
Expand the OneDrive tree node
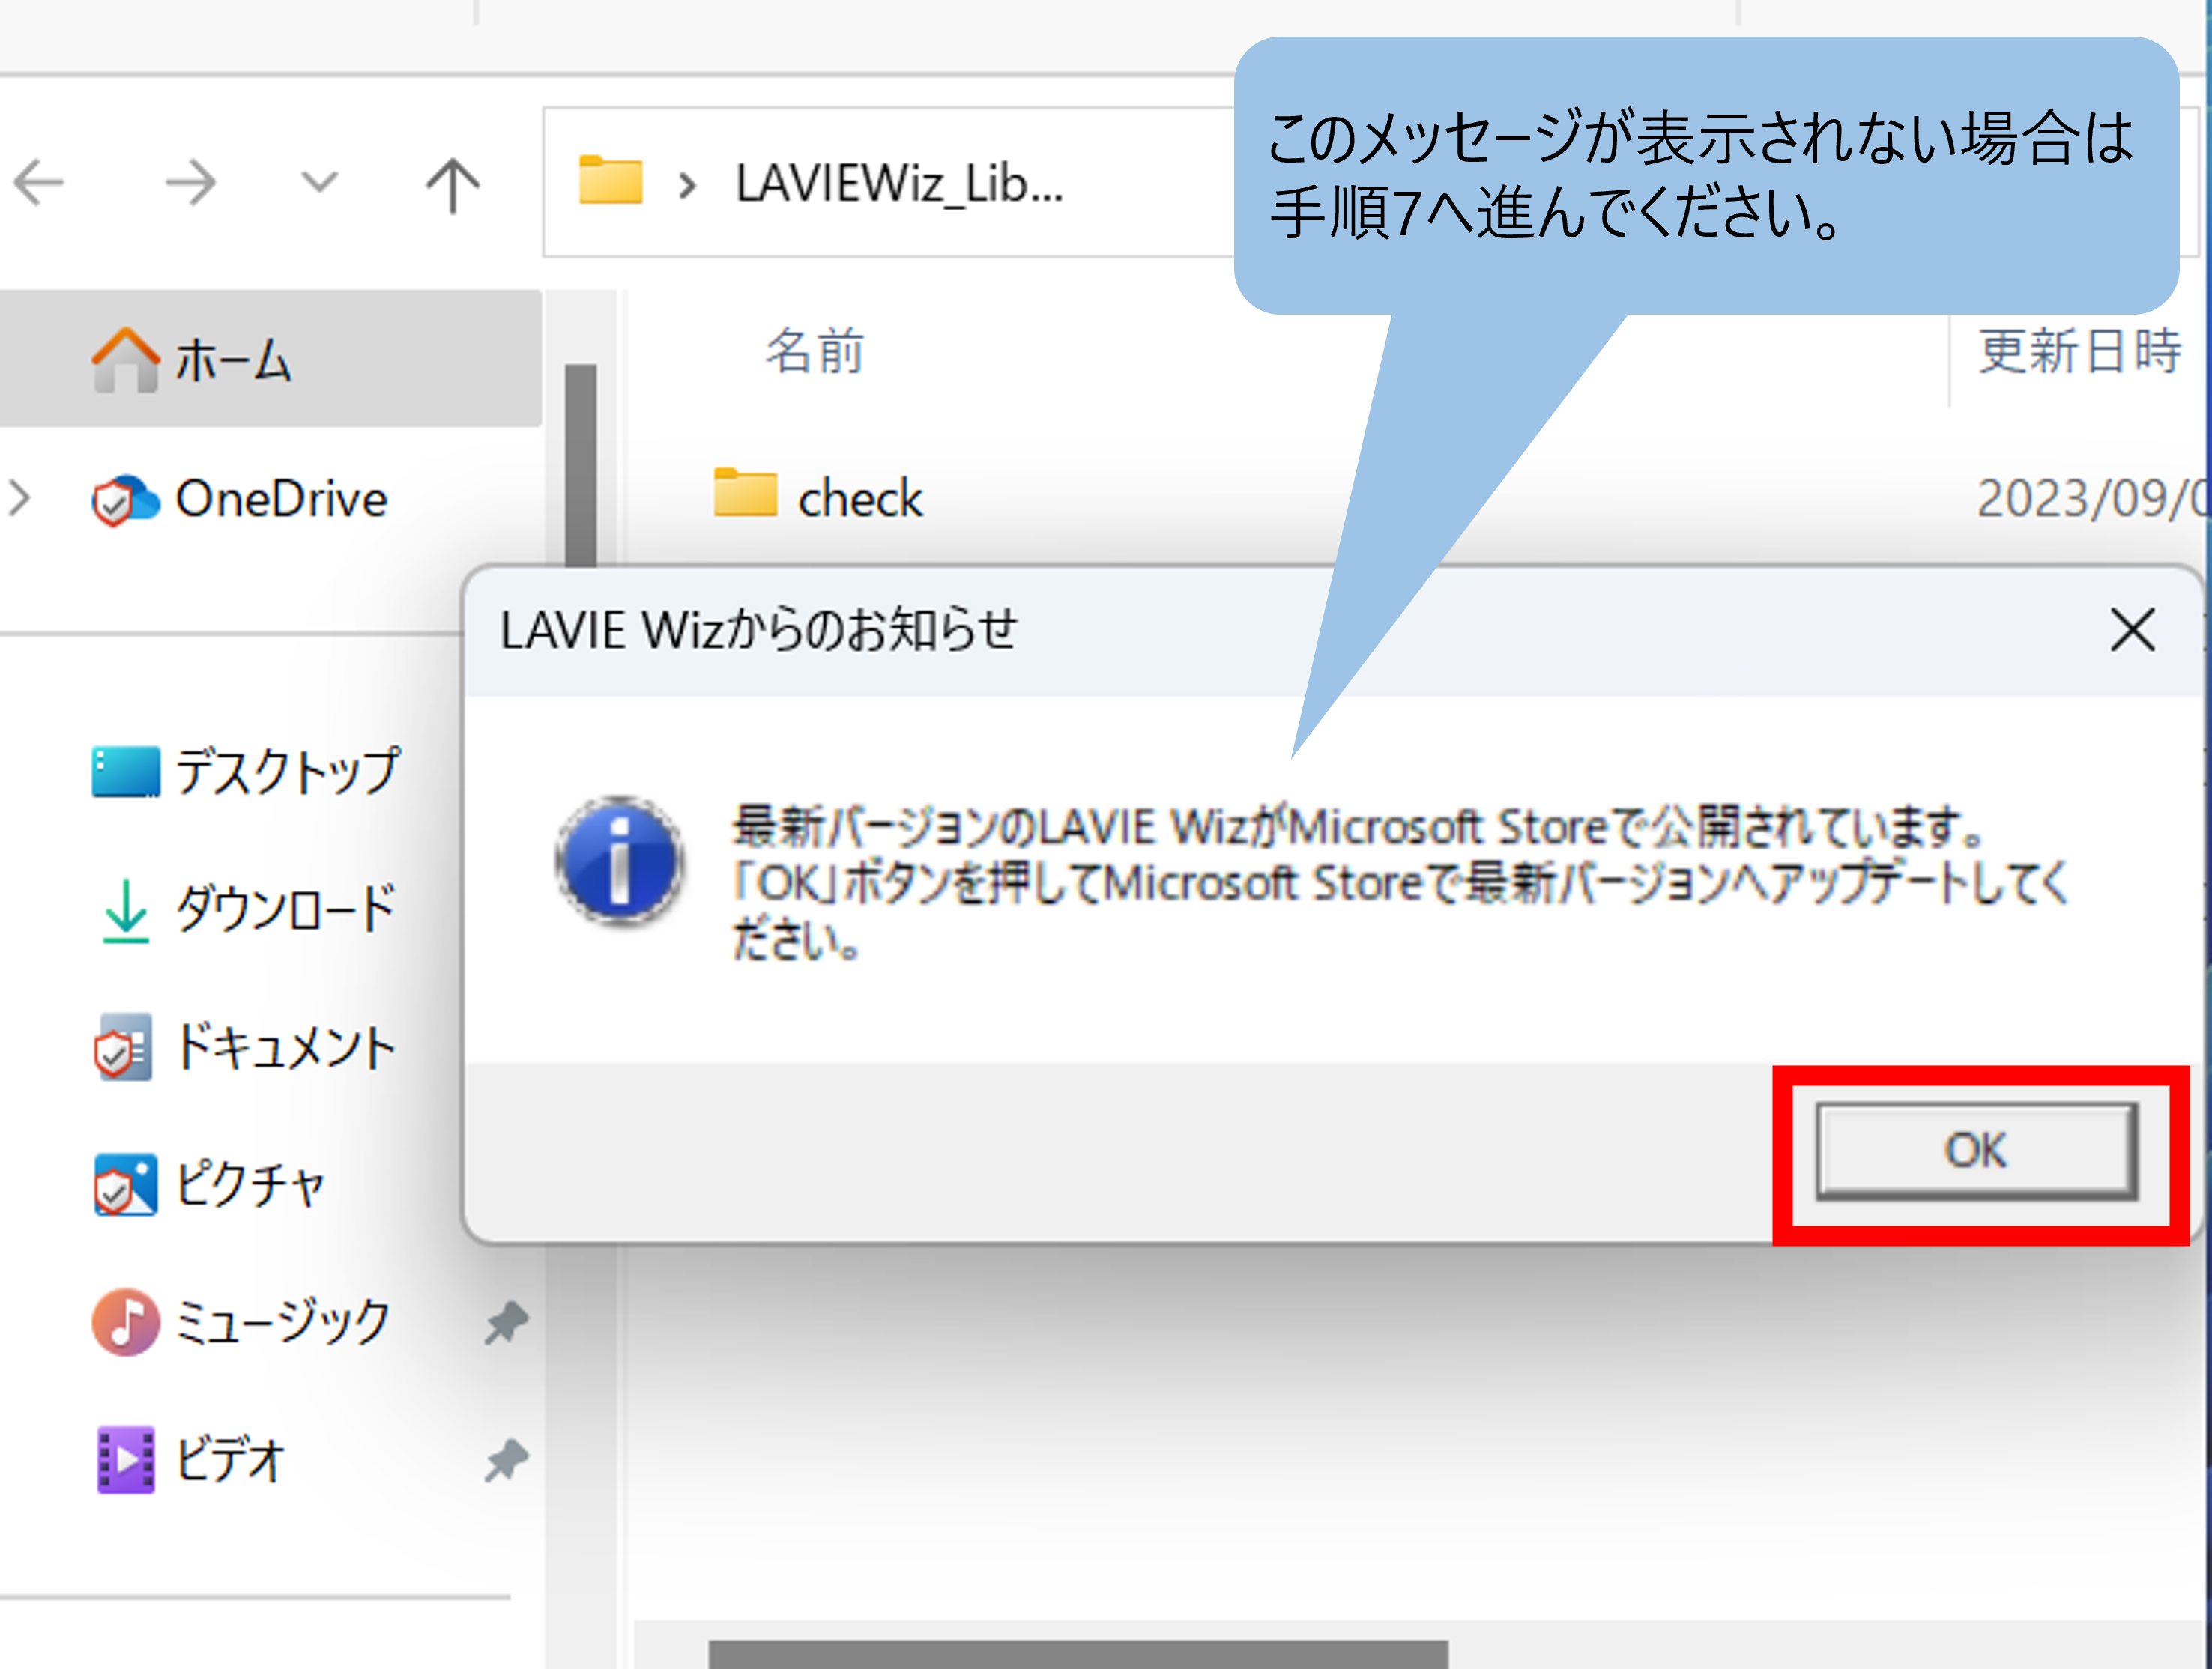point(20,498)
